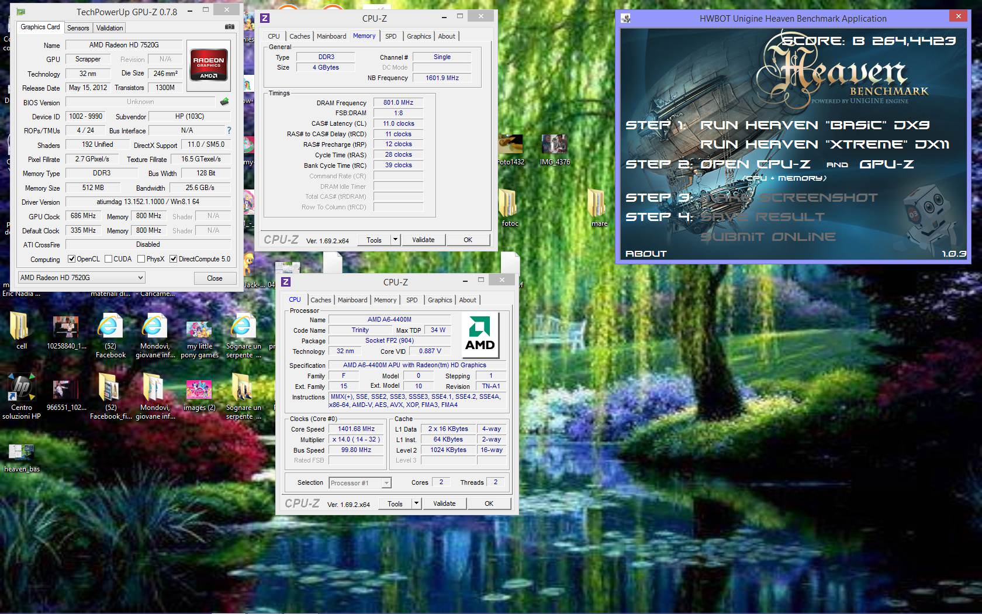Viewport: 982px width, 614px height.
Task: Click OPEN CPU-Z in Heaven step 2
Action: coord(755,164)
